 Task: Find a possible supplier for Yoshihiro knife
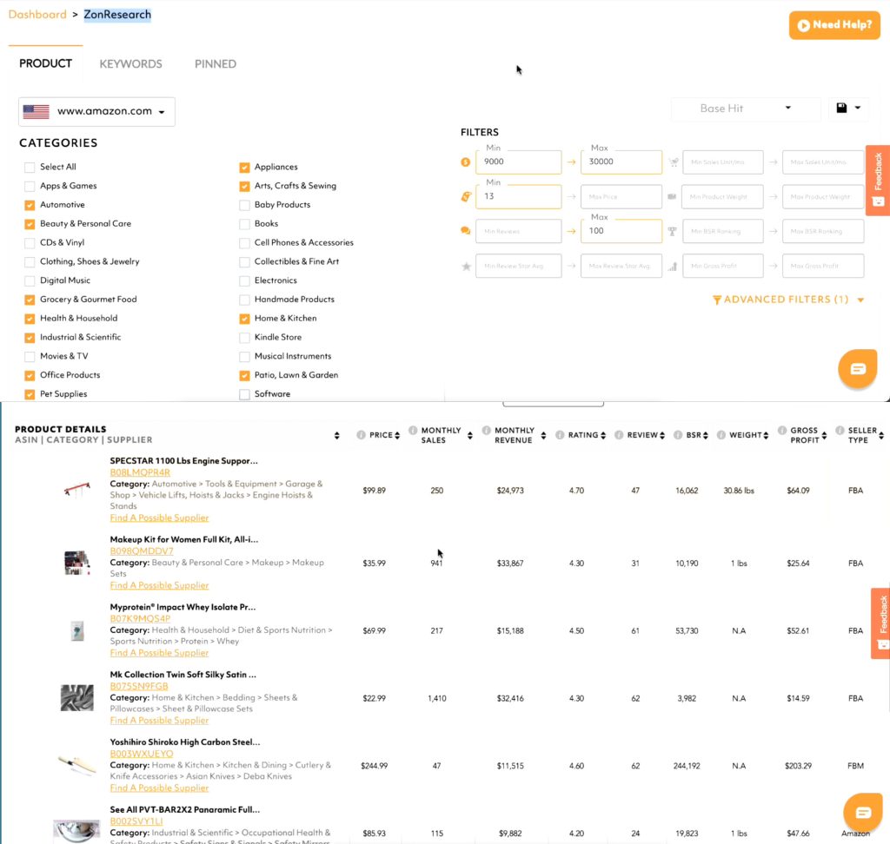tap(160, 788)
